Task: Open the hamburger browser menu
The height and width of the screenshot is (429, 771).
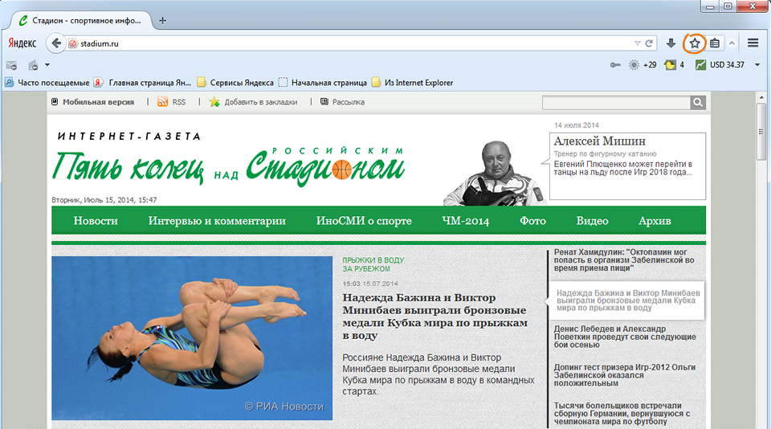Action: (753, 43)
